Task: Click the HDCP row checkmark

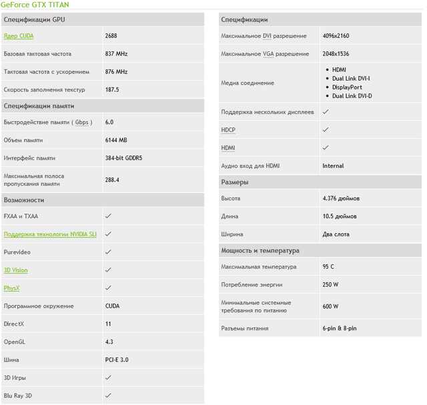Action: click(325, 130)
